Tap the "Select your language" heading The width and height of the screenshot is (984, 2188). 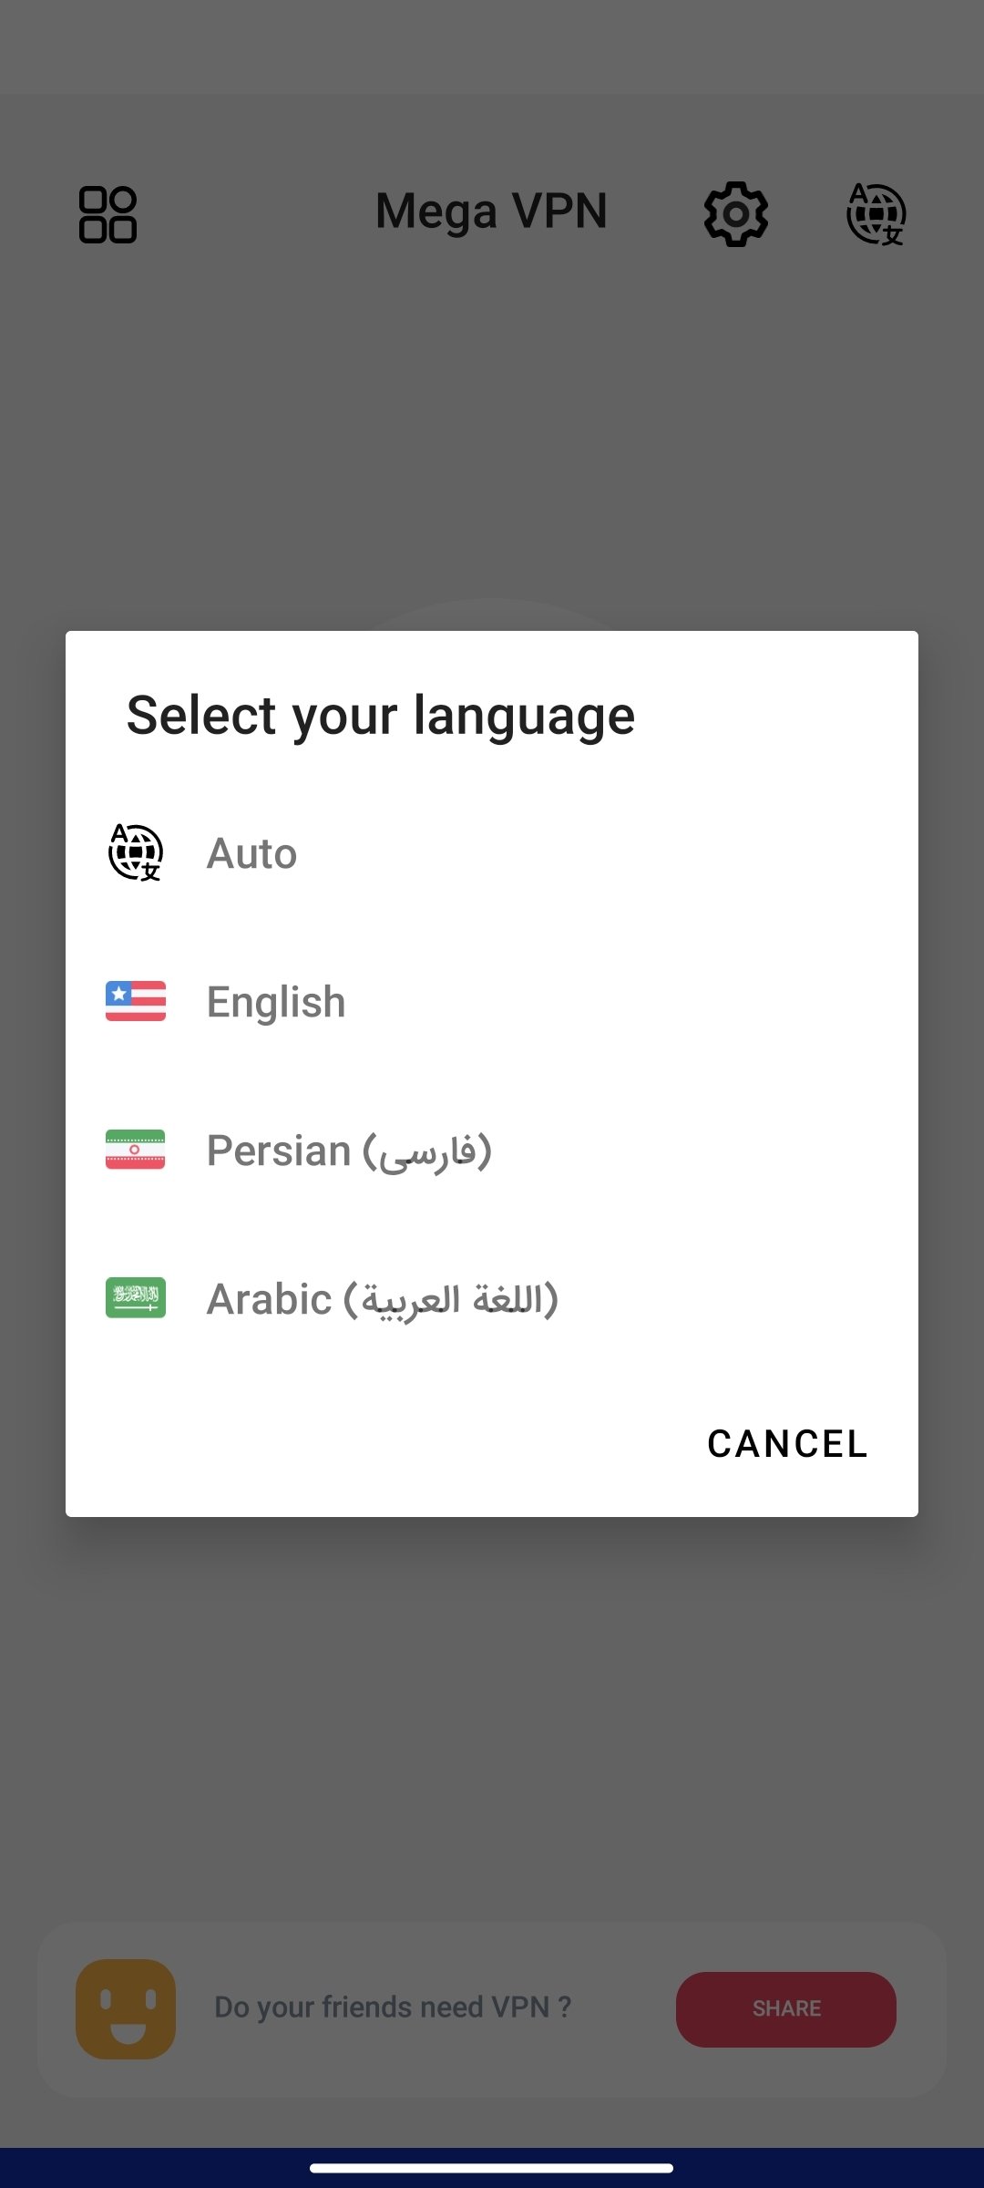tap(381, 716)
